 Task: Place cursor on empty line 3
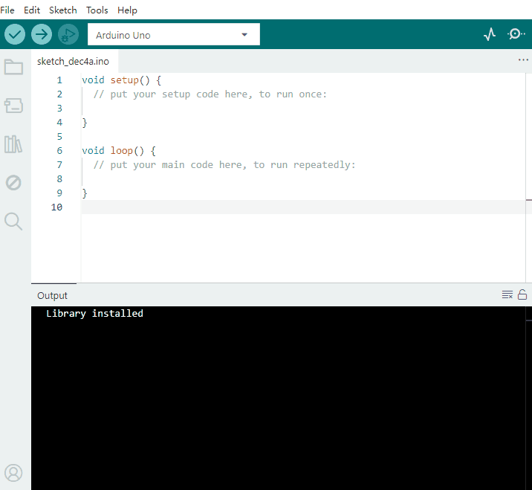[x=303, y=109]
